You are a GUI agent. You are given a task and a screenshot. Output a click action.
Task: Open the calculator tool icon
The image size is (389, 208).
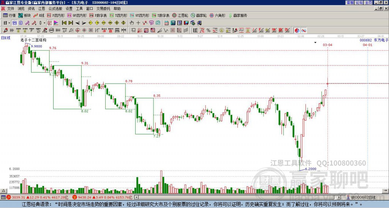[x=173, y=23]
